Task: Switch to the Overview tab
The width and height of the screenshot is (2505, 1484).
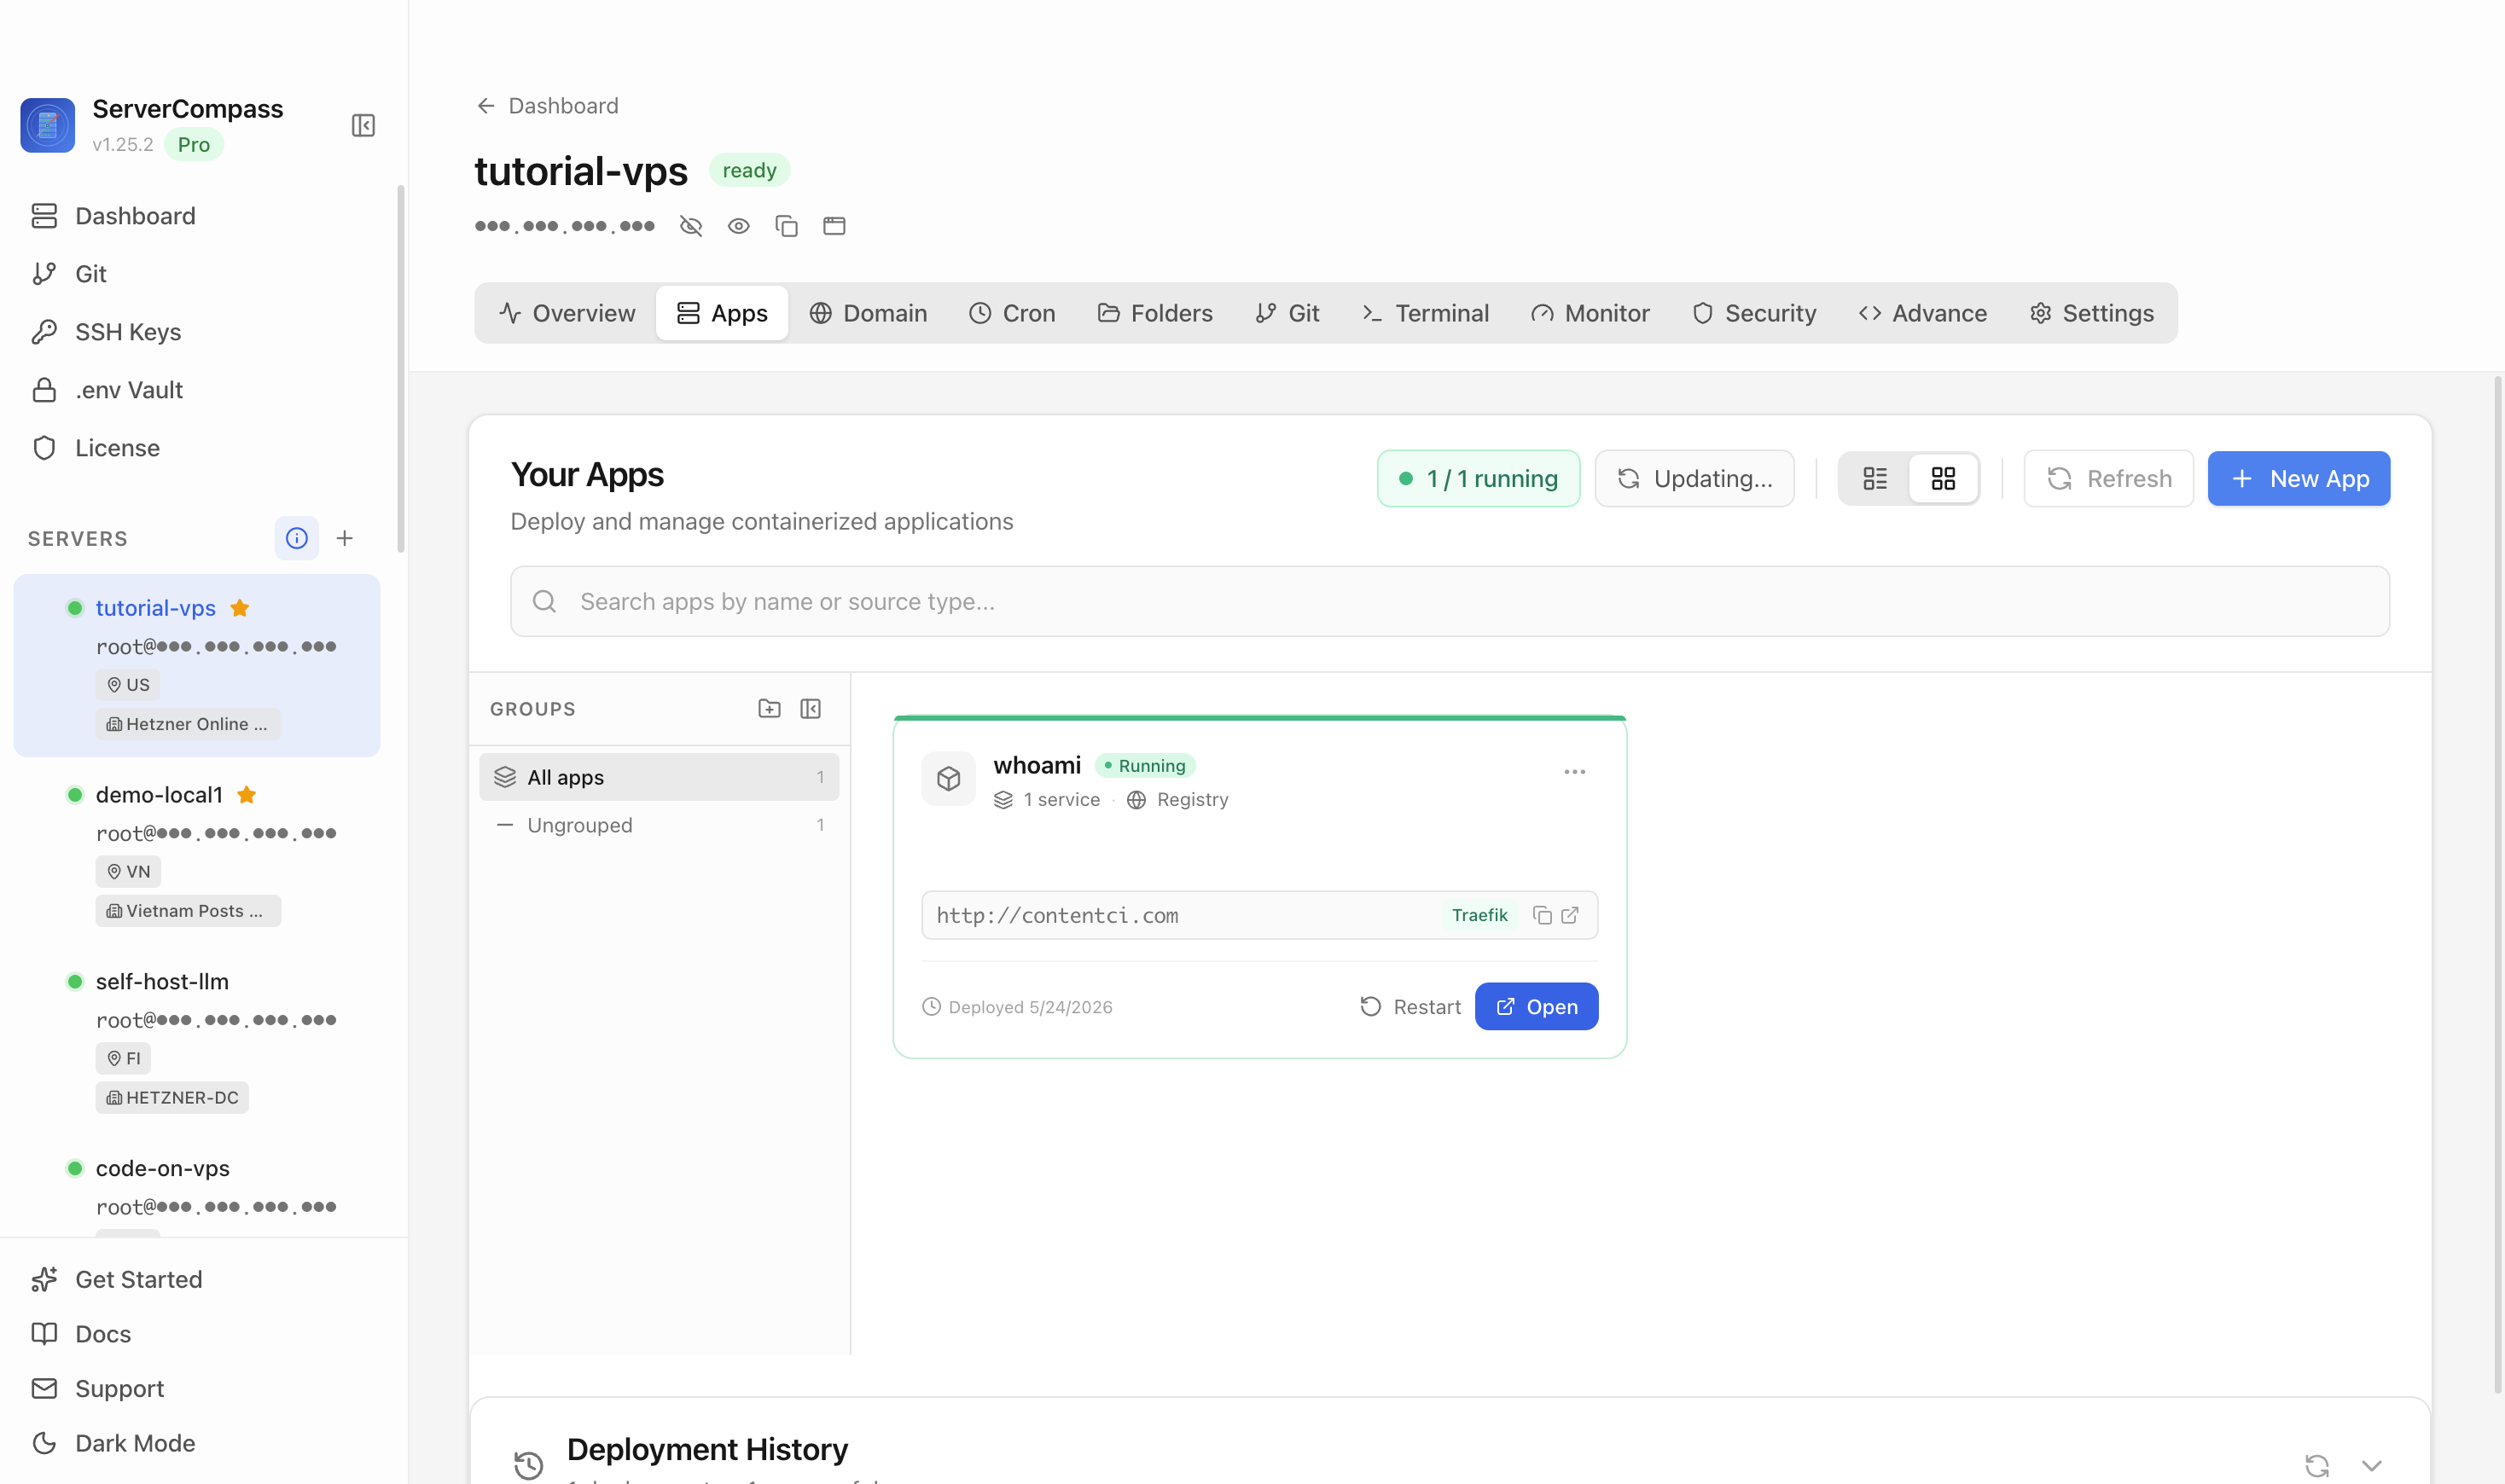Action: pos(567,313)
